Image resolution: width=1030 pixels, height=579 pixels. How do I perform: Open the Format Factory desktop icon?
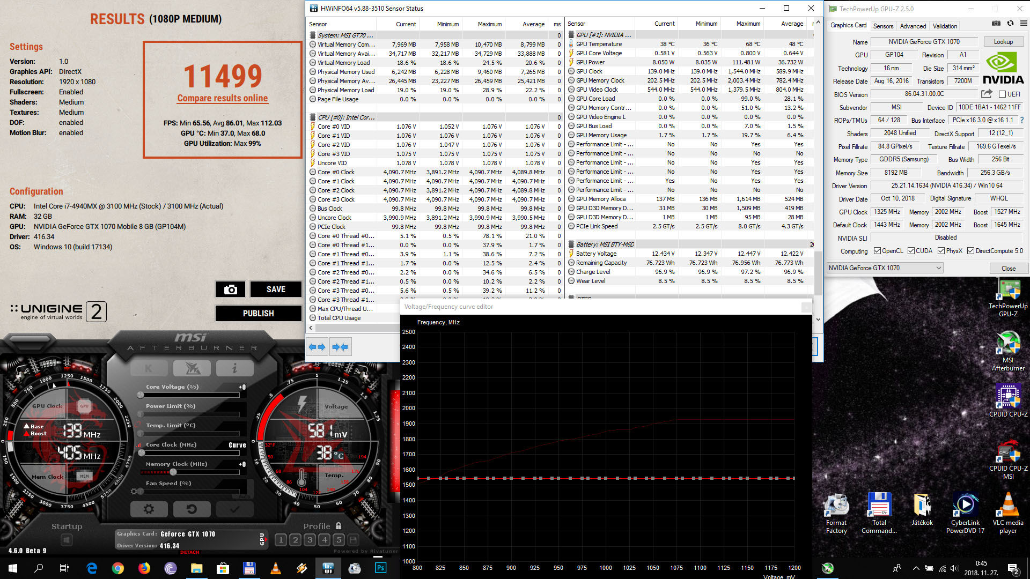tap(836, 513)
